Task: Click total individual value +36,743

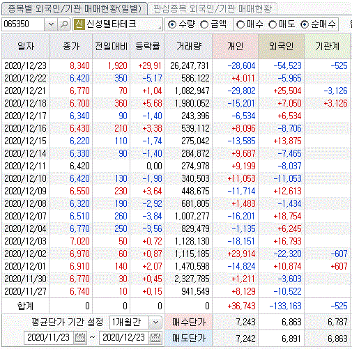Action: 241,306
